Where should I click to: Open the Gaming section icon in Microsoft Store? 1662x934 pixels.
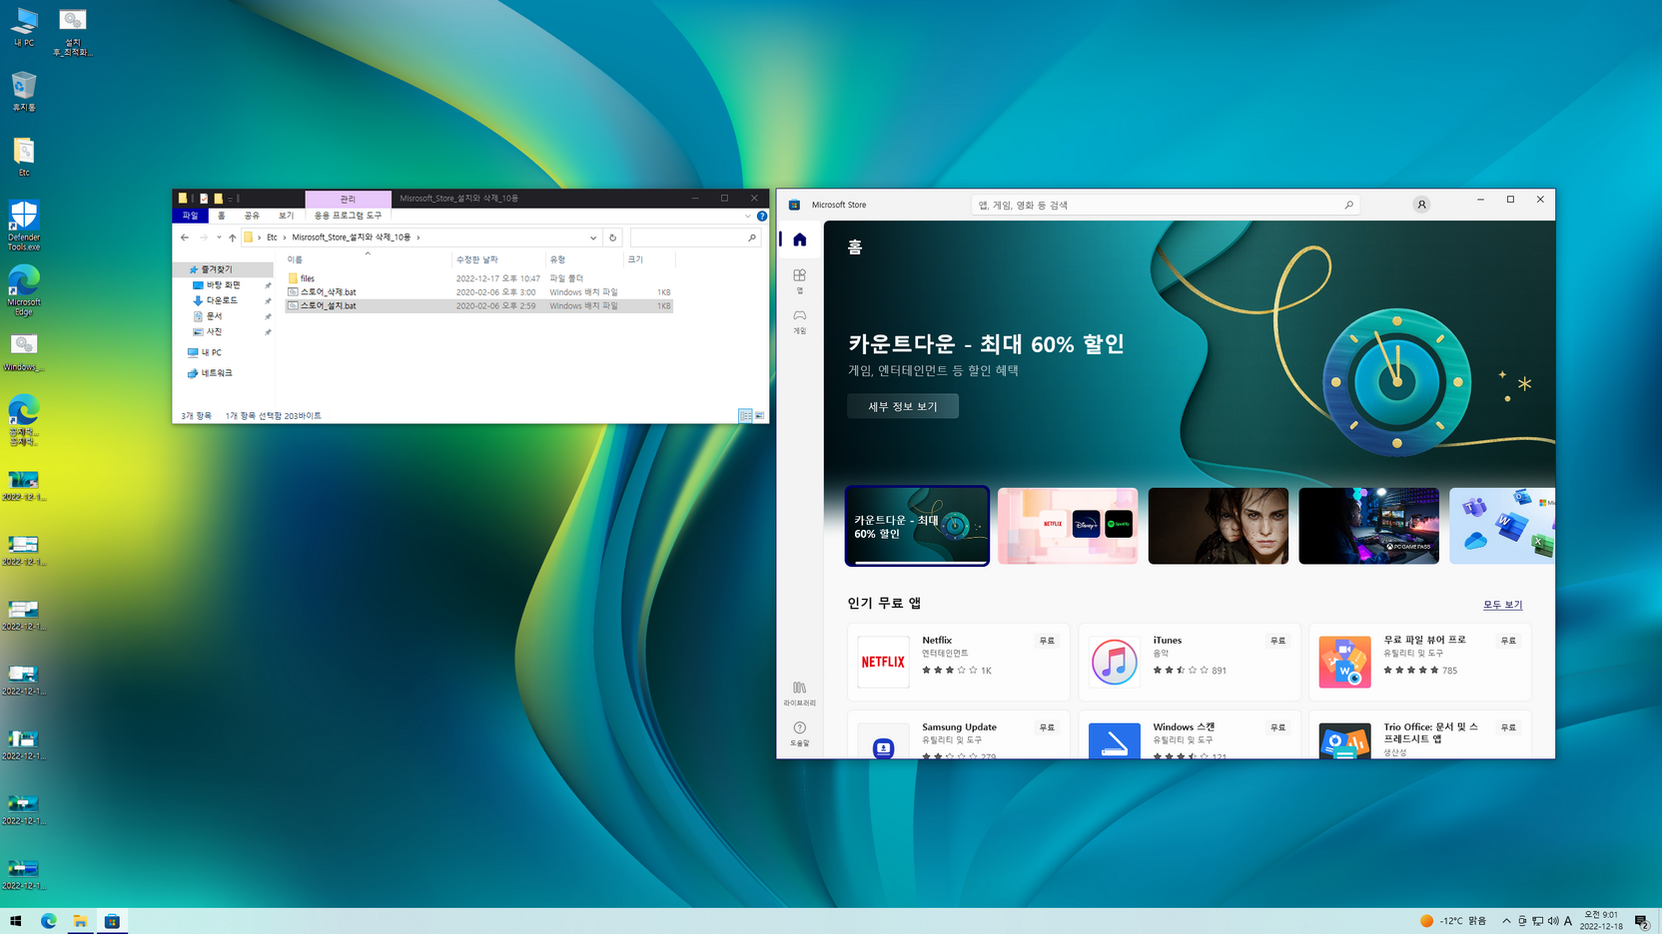coord(799,320)
